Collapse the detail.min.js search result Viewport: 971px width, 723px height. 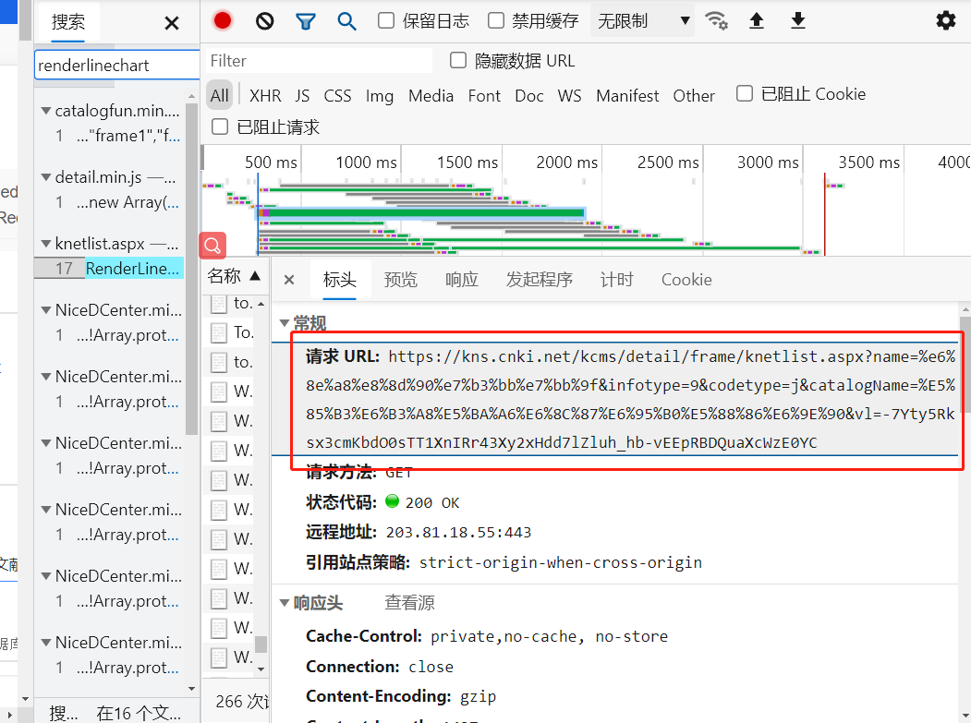click(46, 177)
